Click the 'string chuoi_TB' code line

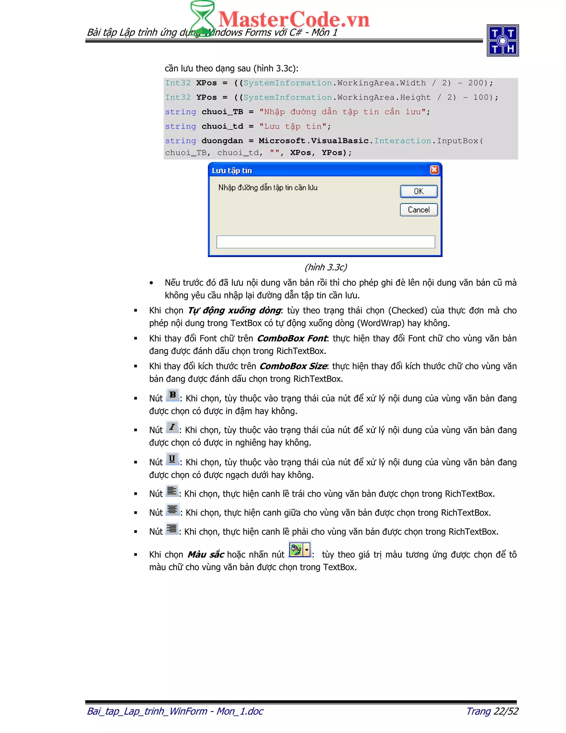coord(297,112)
